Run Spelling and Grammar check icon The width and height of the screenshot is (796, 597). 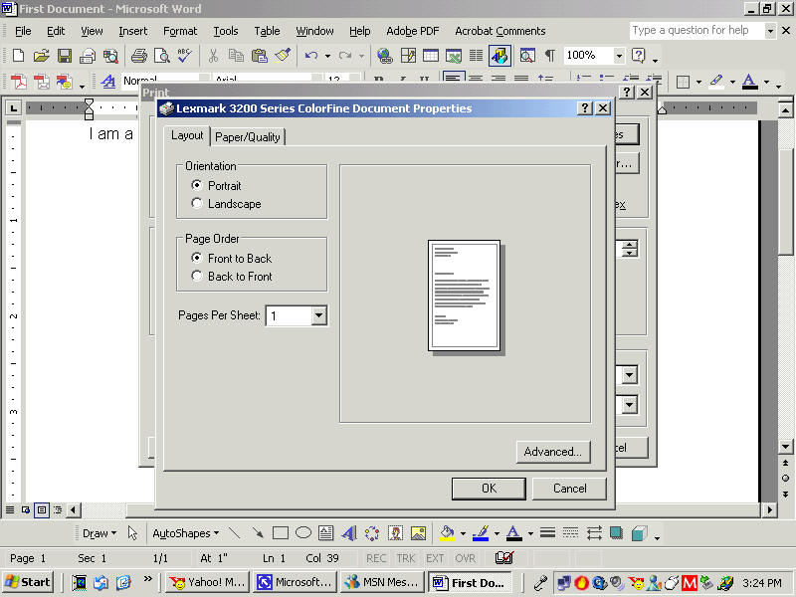184,56
